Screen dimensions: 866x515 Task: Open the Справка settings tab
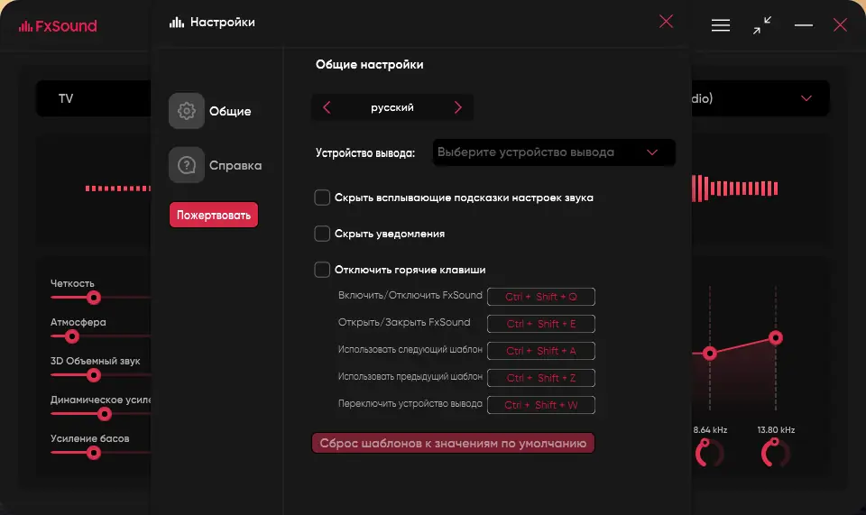pyautogui.click(x=235, y=166)
